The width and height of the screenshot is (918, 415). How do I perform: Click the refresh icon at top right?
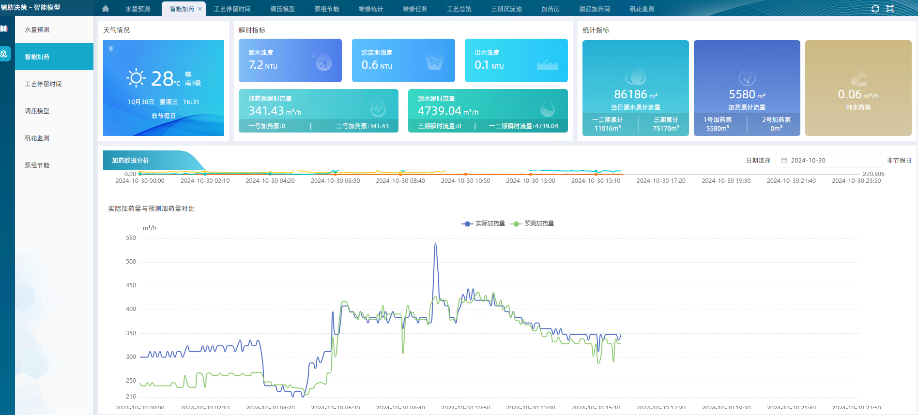tap(875, 9)
